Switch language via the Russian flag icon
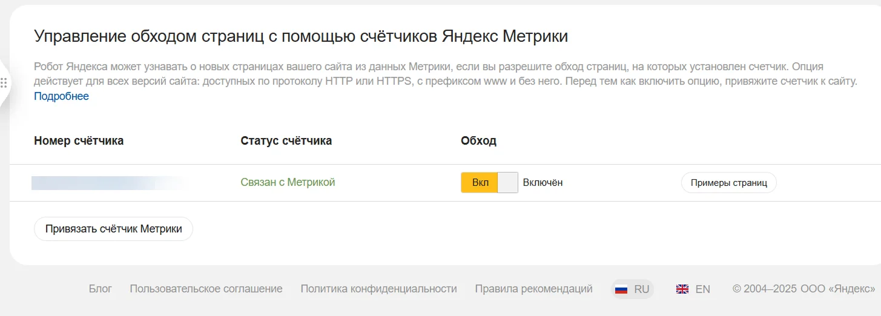The image size is (881, 316). (621, 289)
